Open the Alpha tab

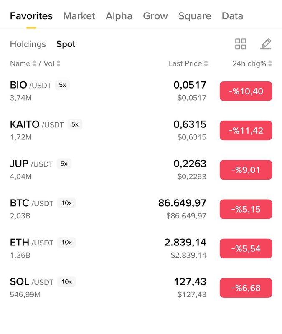pyautogui.click(x=119, y=16)
